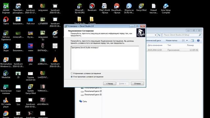Select the Ну ок desktop icon
This screenshot has height=118, width=210.
[x=31, y=34]
